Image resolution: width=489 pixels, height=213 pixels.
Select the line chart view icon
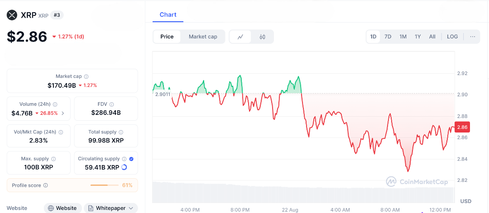[x=240, y=37]
